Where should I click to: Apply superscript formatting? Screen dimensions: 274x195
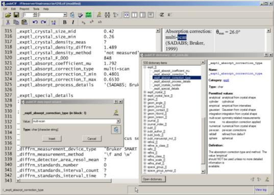pyautogui.click(x=91, y=22)
